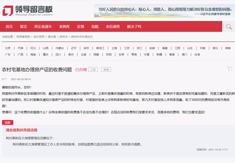
Task: Click the 回复 red label
Action: pos(8,123)
